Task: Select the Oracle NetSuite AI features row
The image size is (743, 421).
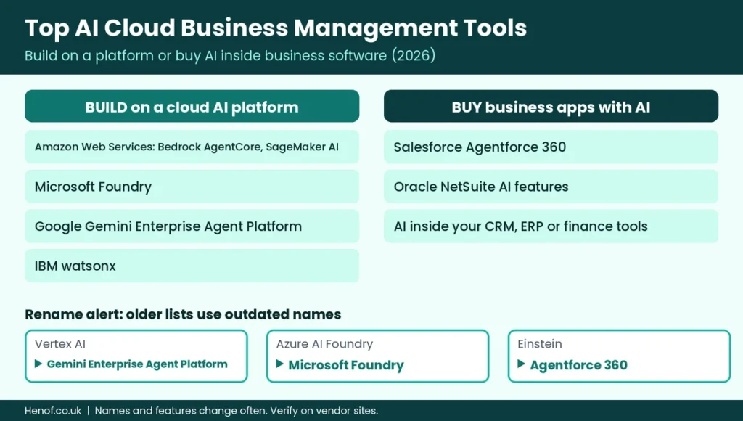Action: click(551, 187)
